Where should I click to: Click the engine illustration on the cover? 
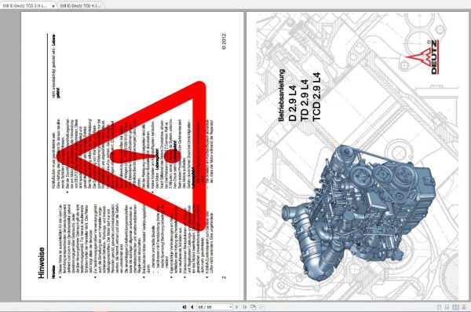click(x=359, y=213)
